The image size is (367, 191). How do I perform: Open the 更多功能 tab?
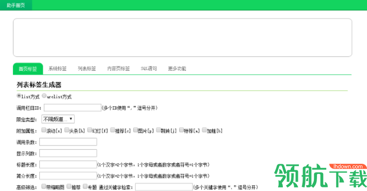tap(177, 69)
